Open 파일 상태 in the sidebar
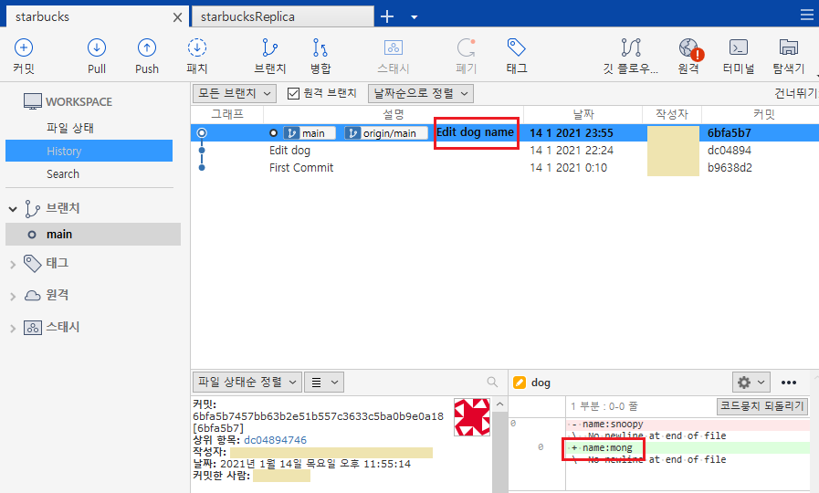This screenshot has height=493, width=819. (70, 128)
